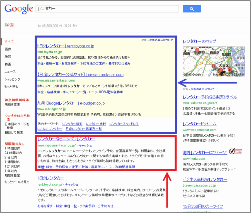Click 広告の表示について above the top ads
This screenshot has width=251, height=213.
coord(161,40)
